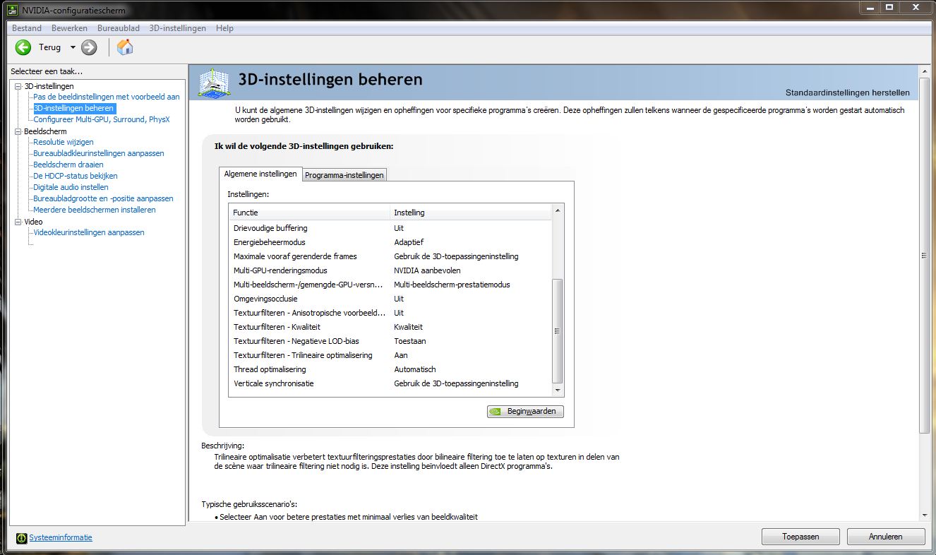Click the Multi-beeldscherm-prestatiemodus value
The width and height of the screenshot is (936, 555).
point(452,285)
